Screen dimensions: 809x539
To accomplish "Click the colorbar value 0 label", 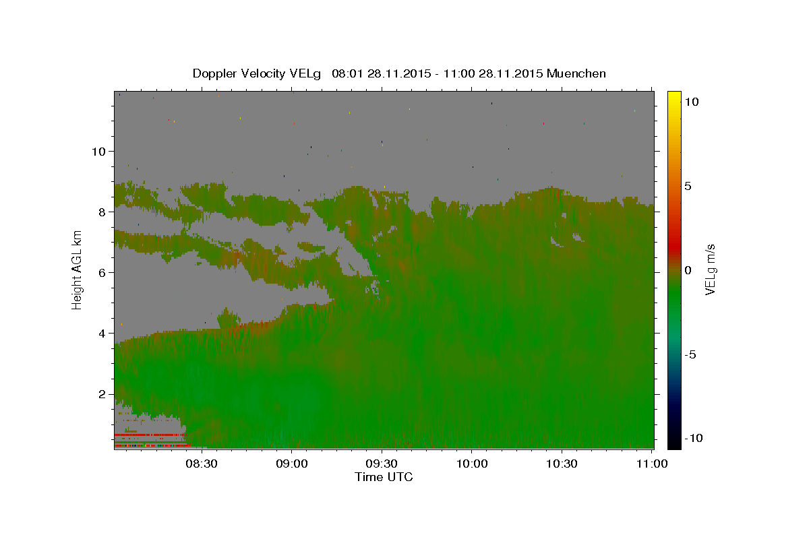I will pos(688,269).
